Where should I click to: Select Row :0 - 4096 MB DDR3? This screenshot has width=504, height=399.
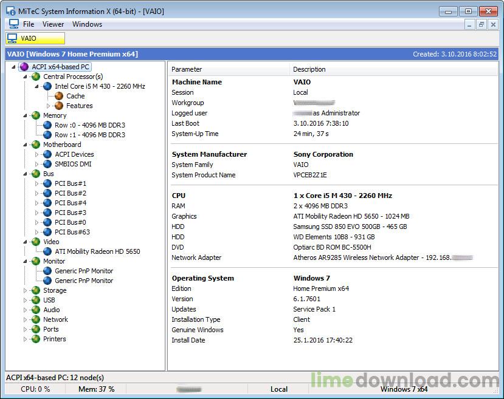(x=89, y=125)
